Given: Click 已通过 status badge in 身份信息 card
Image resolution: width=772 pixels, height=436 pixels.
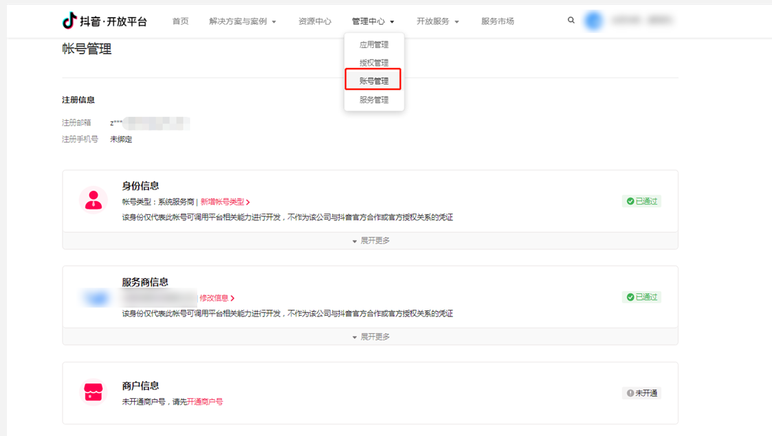Looking at the screenshot, I should coord(641,201).
